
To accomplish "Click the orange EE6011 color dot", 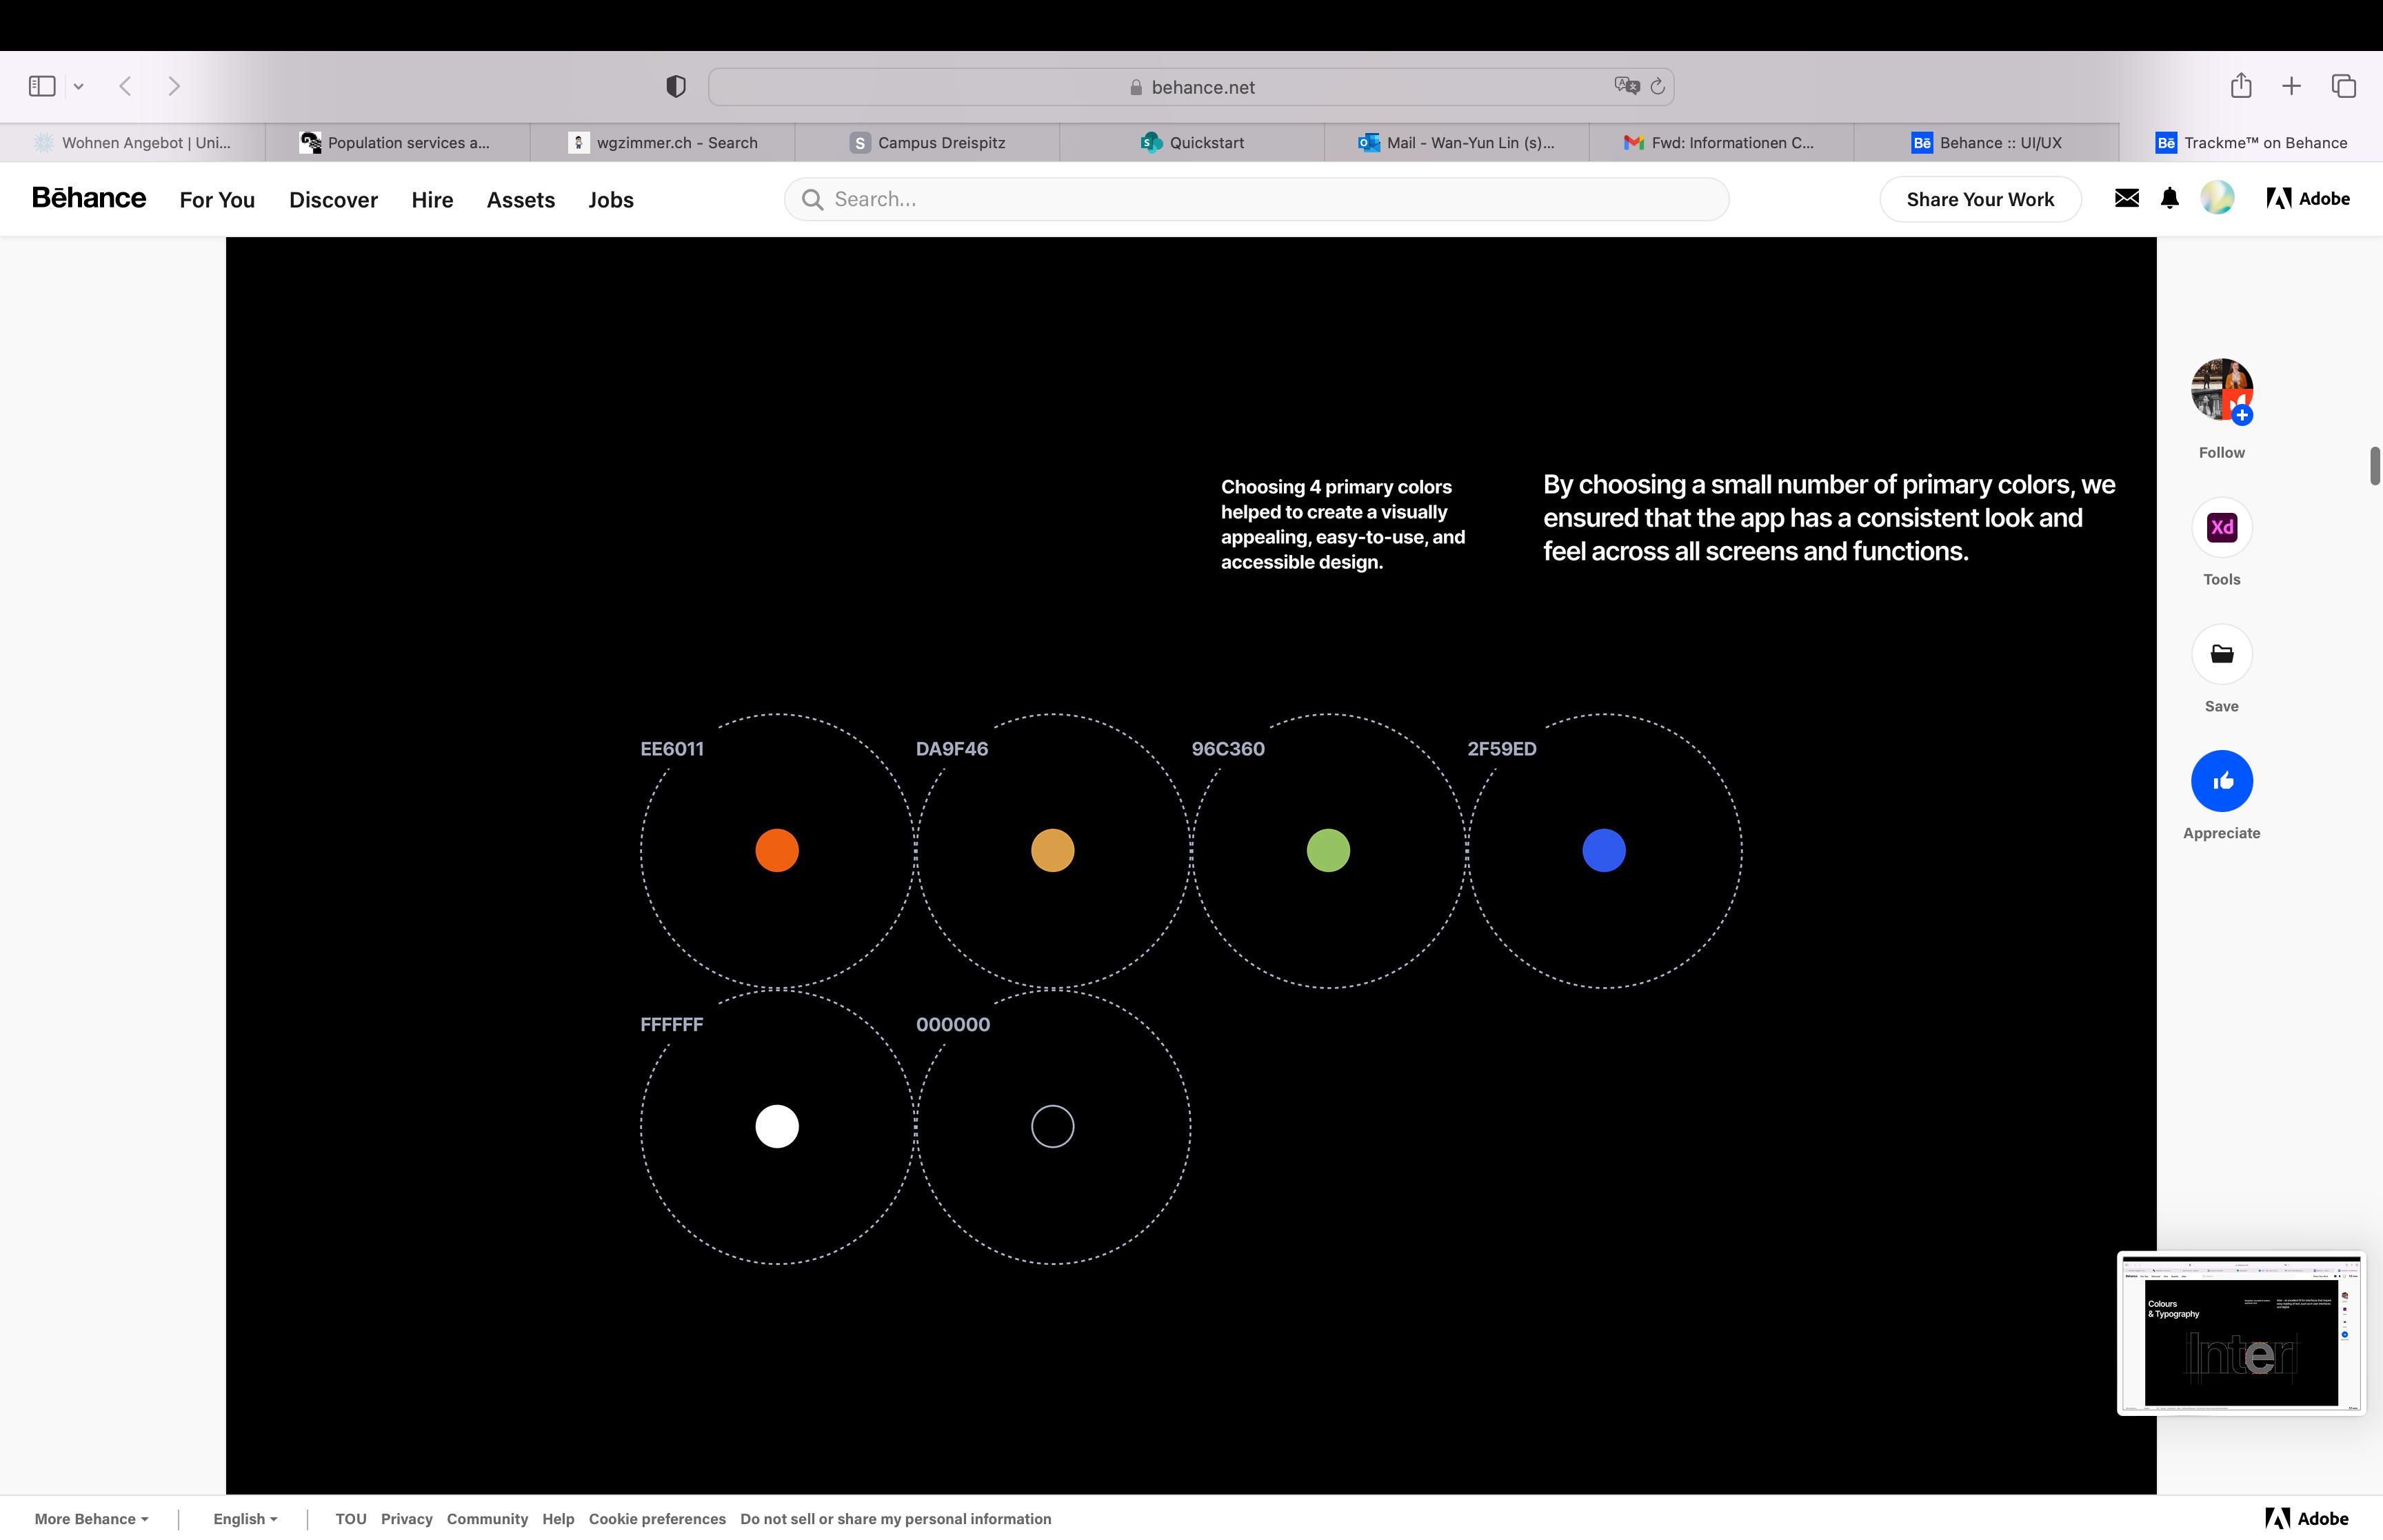I will pyautogui.click(x=777, y=851).
